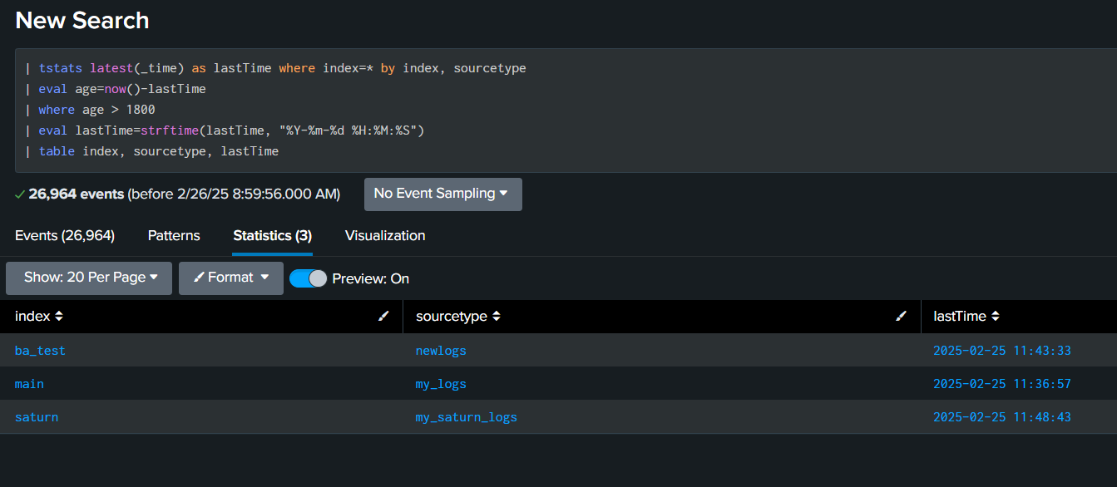1117x487 pixels.
Task: Click the index column format pencil icon
Action: point(383,316)
